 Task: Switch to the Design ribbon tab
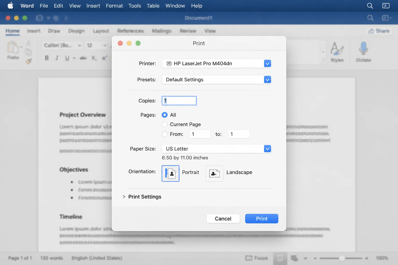pyautogui.click(x=76, y=31)
